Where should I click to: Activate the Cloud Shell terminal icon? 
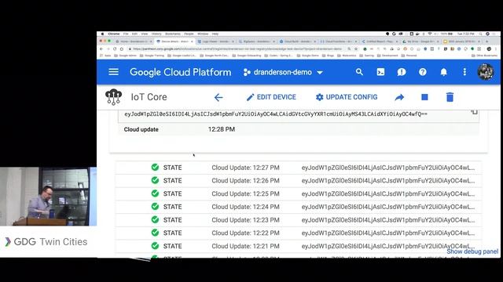pos(380,72)
